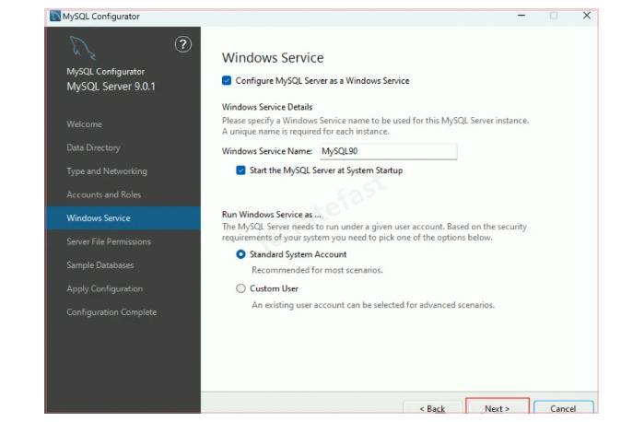Click the 'Windows Service Details' label
Screen dimensions: 644x422
pos(267,107)
